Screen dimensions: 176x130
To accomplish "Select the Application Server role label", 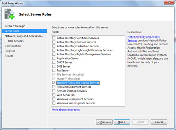I will [68, 58].
